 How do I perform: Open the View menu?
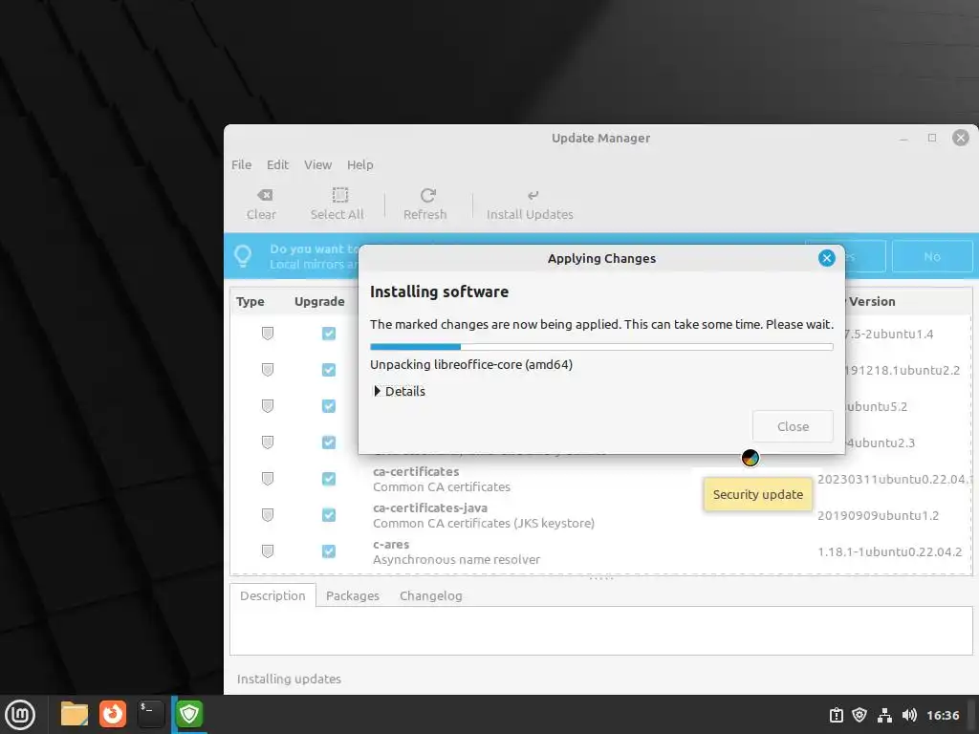click(317, 164)
